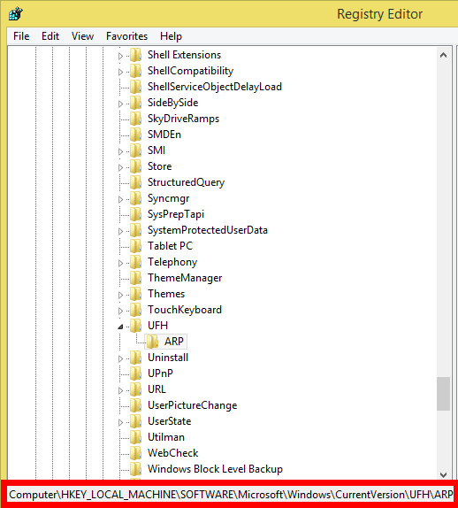Click the ShellCompatibility folder icon
This screenshot has height=508, width=458.
(x=136, y=71)
